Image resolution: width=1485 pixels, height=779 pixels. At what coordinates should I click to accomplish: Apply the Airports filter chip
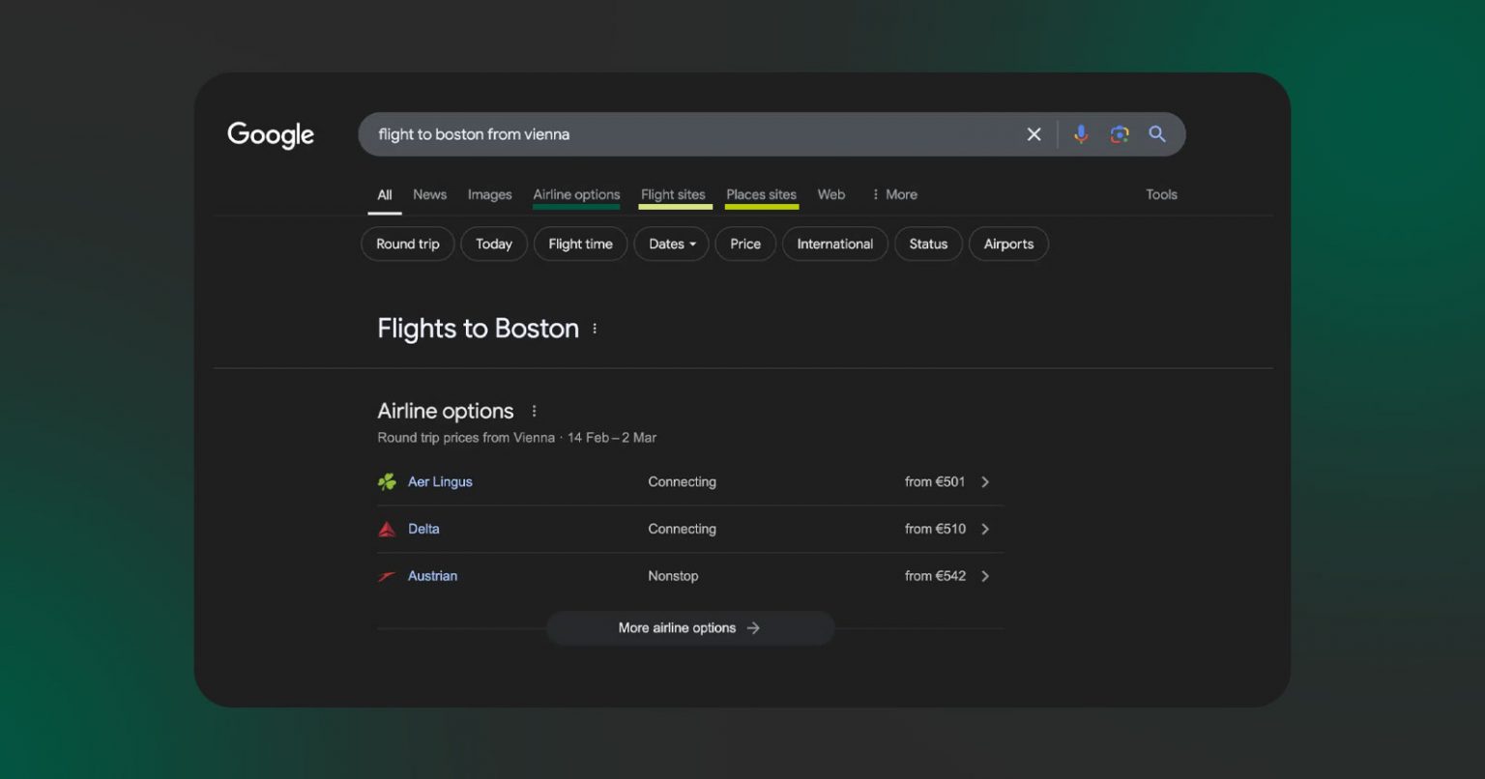(x=1008, y=244)
